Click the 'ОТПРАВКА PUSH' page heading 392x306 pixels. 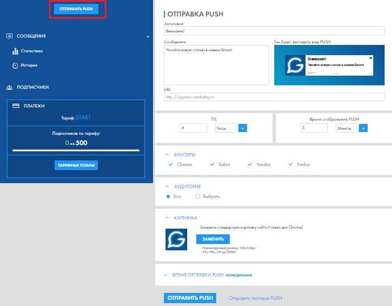[195, 14]
